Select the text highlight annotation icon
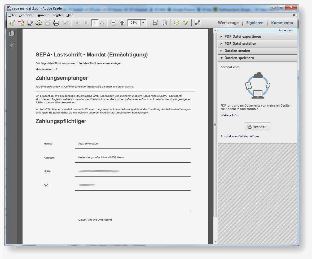 click(x=185, y=23)
